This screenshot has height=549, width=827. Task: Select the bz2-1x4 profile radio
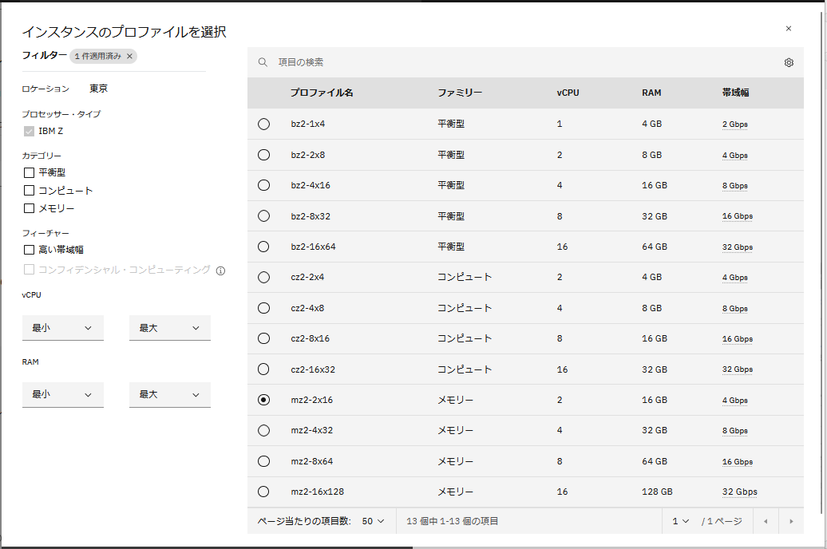[263, 124]
